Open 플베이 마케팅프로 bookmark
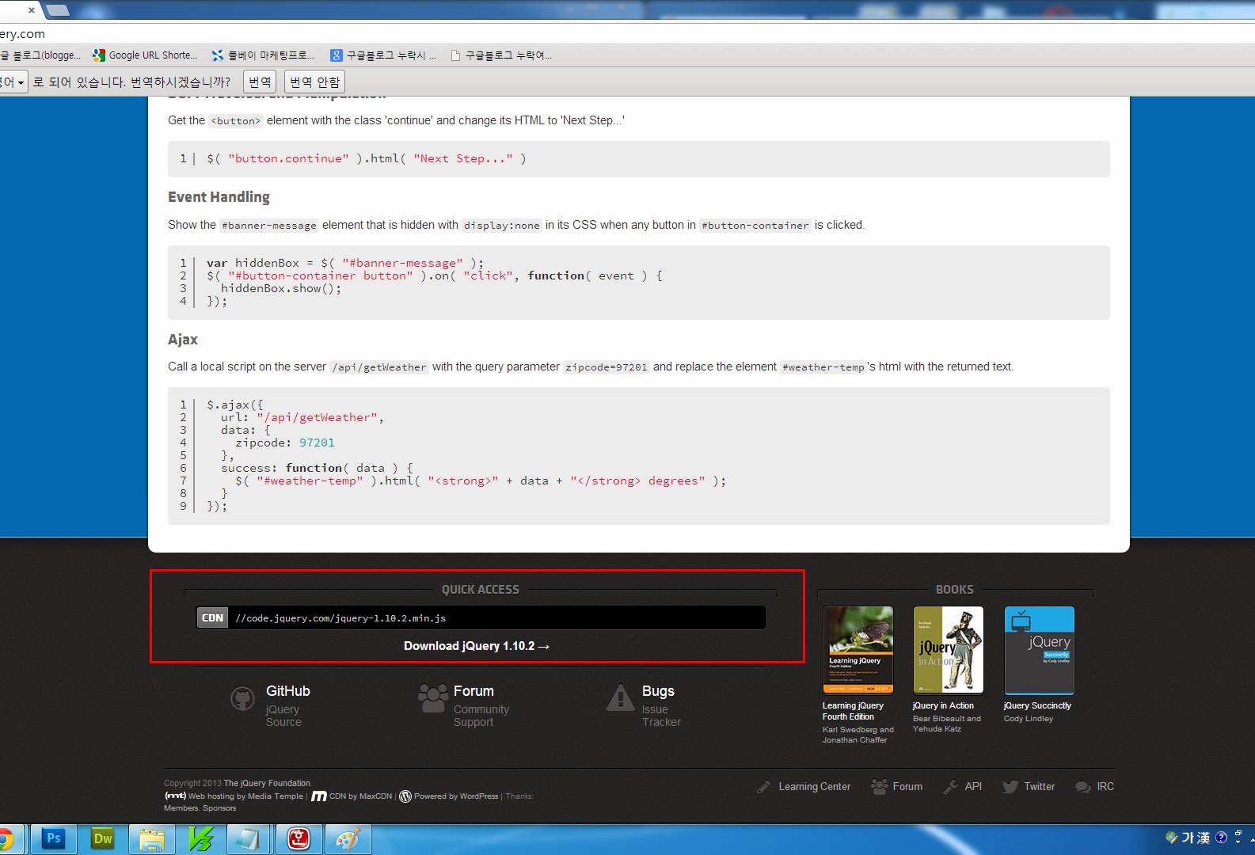Viewport: 1255px width, 855px height. pyautogui.click(x=263, y=55)
